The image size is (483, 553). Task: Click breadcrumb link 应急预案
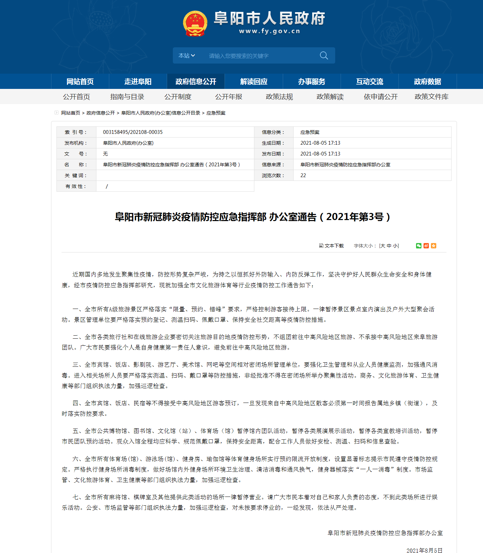coord(216,113)
